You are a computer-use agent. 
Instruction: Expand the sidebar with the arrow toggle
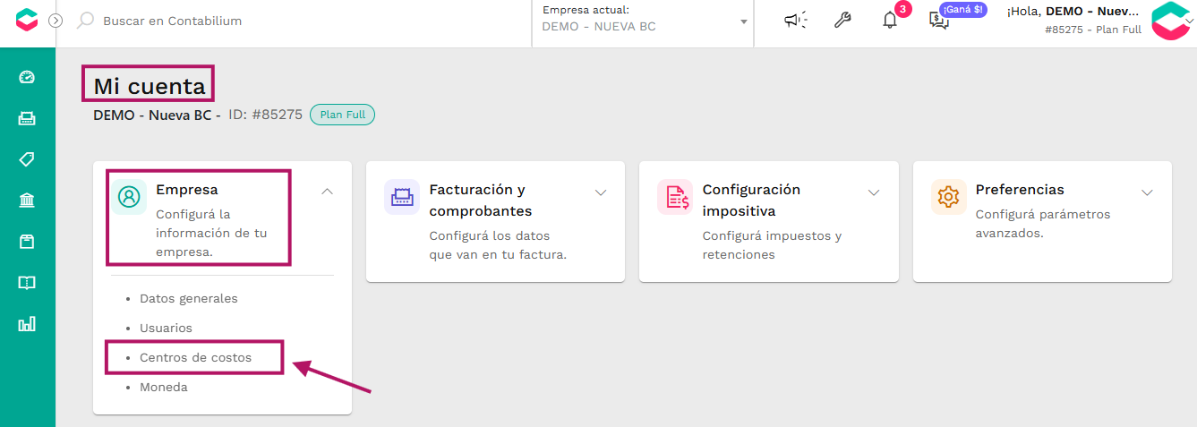pos(56,21)
